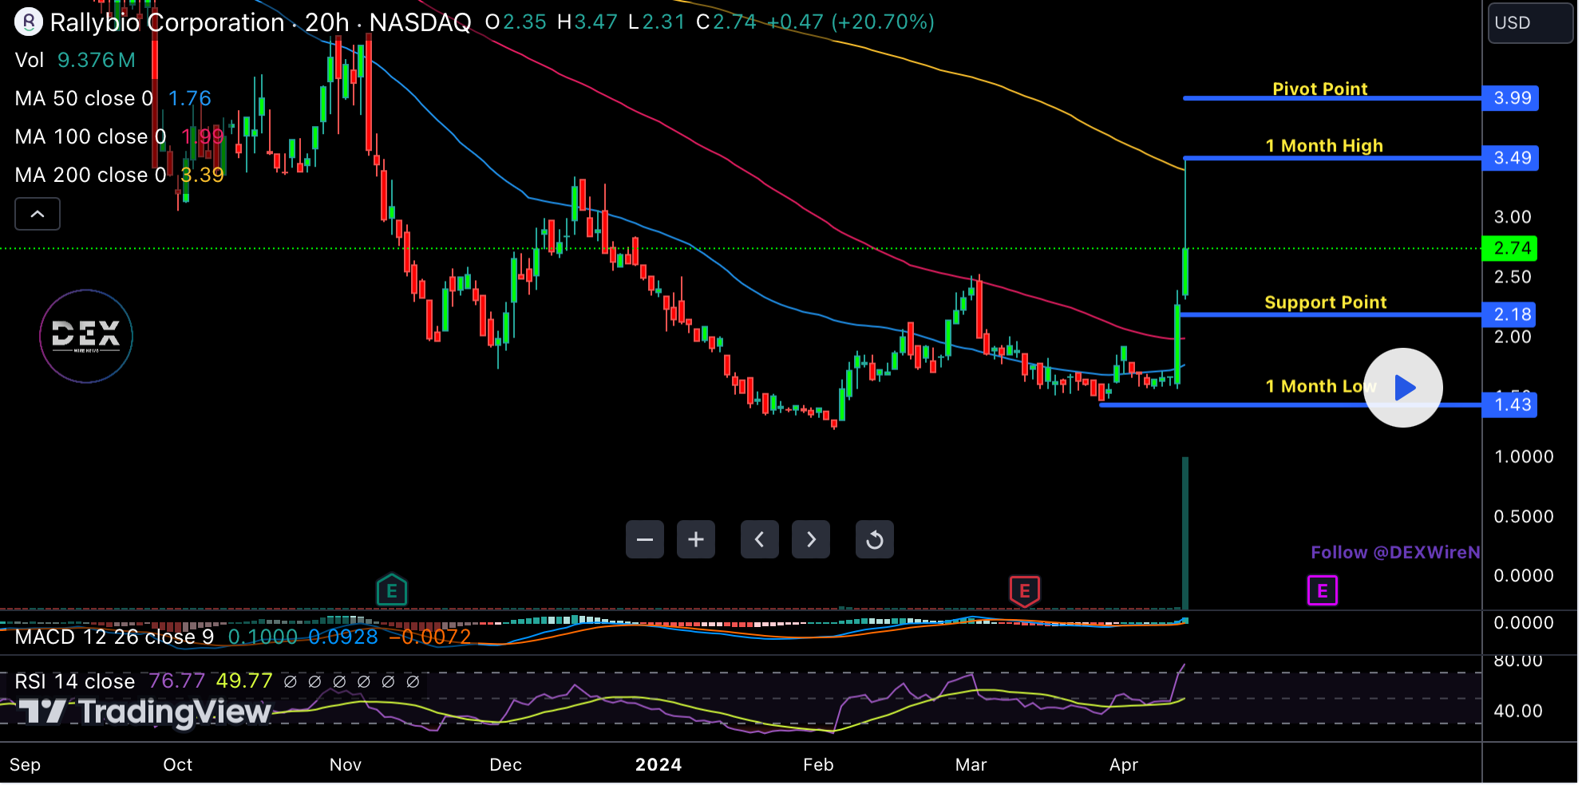This screenshot has width=1582, height=785.
Task: Click the 3.00 price axis label
Action: point(1513,217)
